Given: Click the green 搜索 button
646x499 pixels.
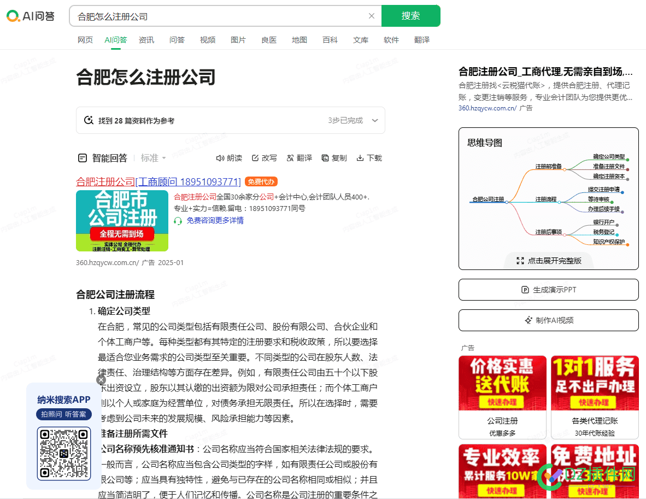Looking at the screenshot, I should 411,16.
